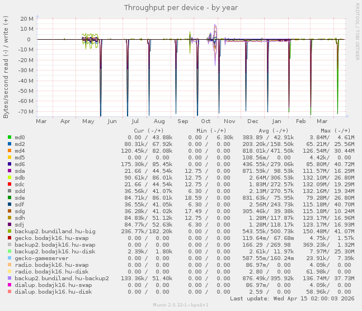
Task: Click the backup2.bundiland.hu-big legend swatch
Action: [10, 231]
